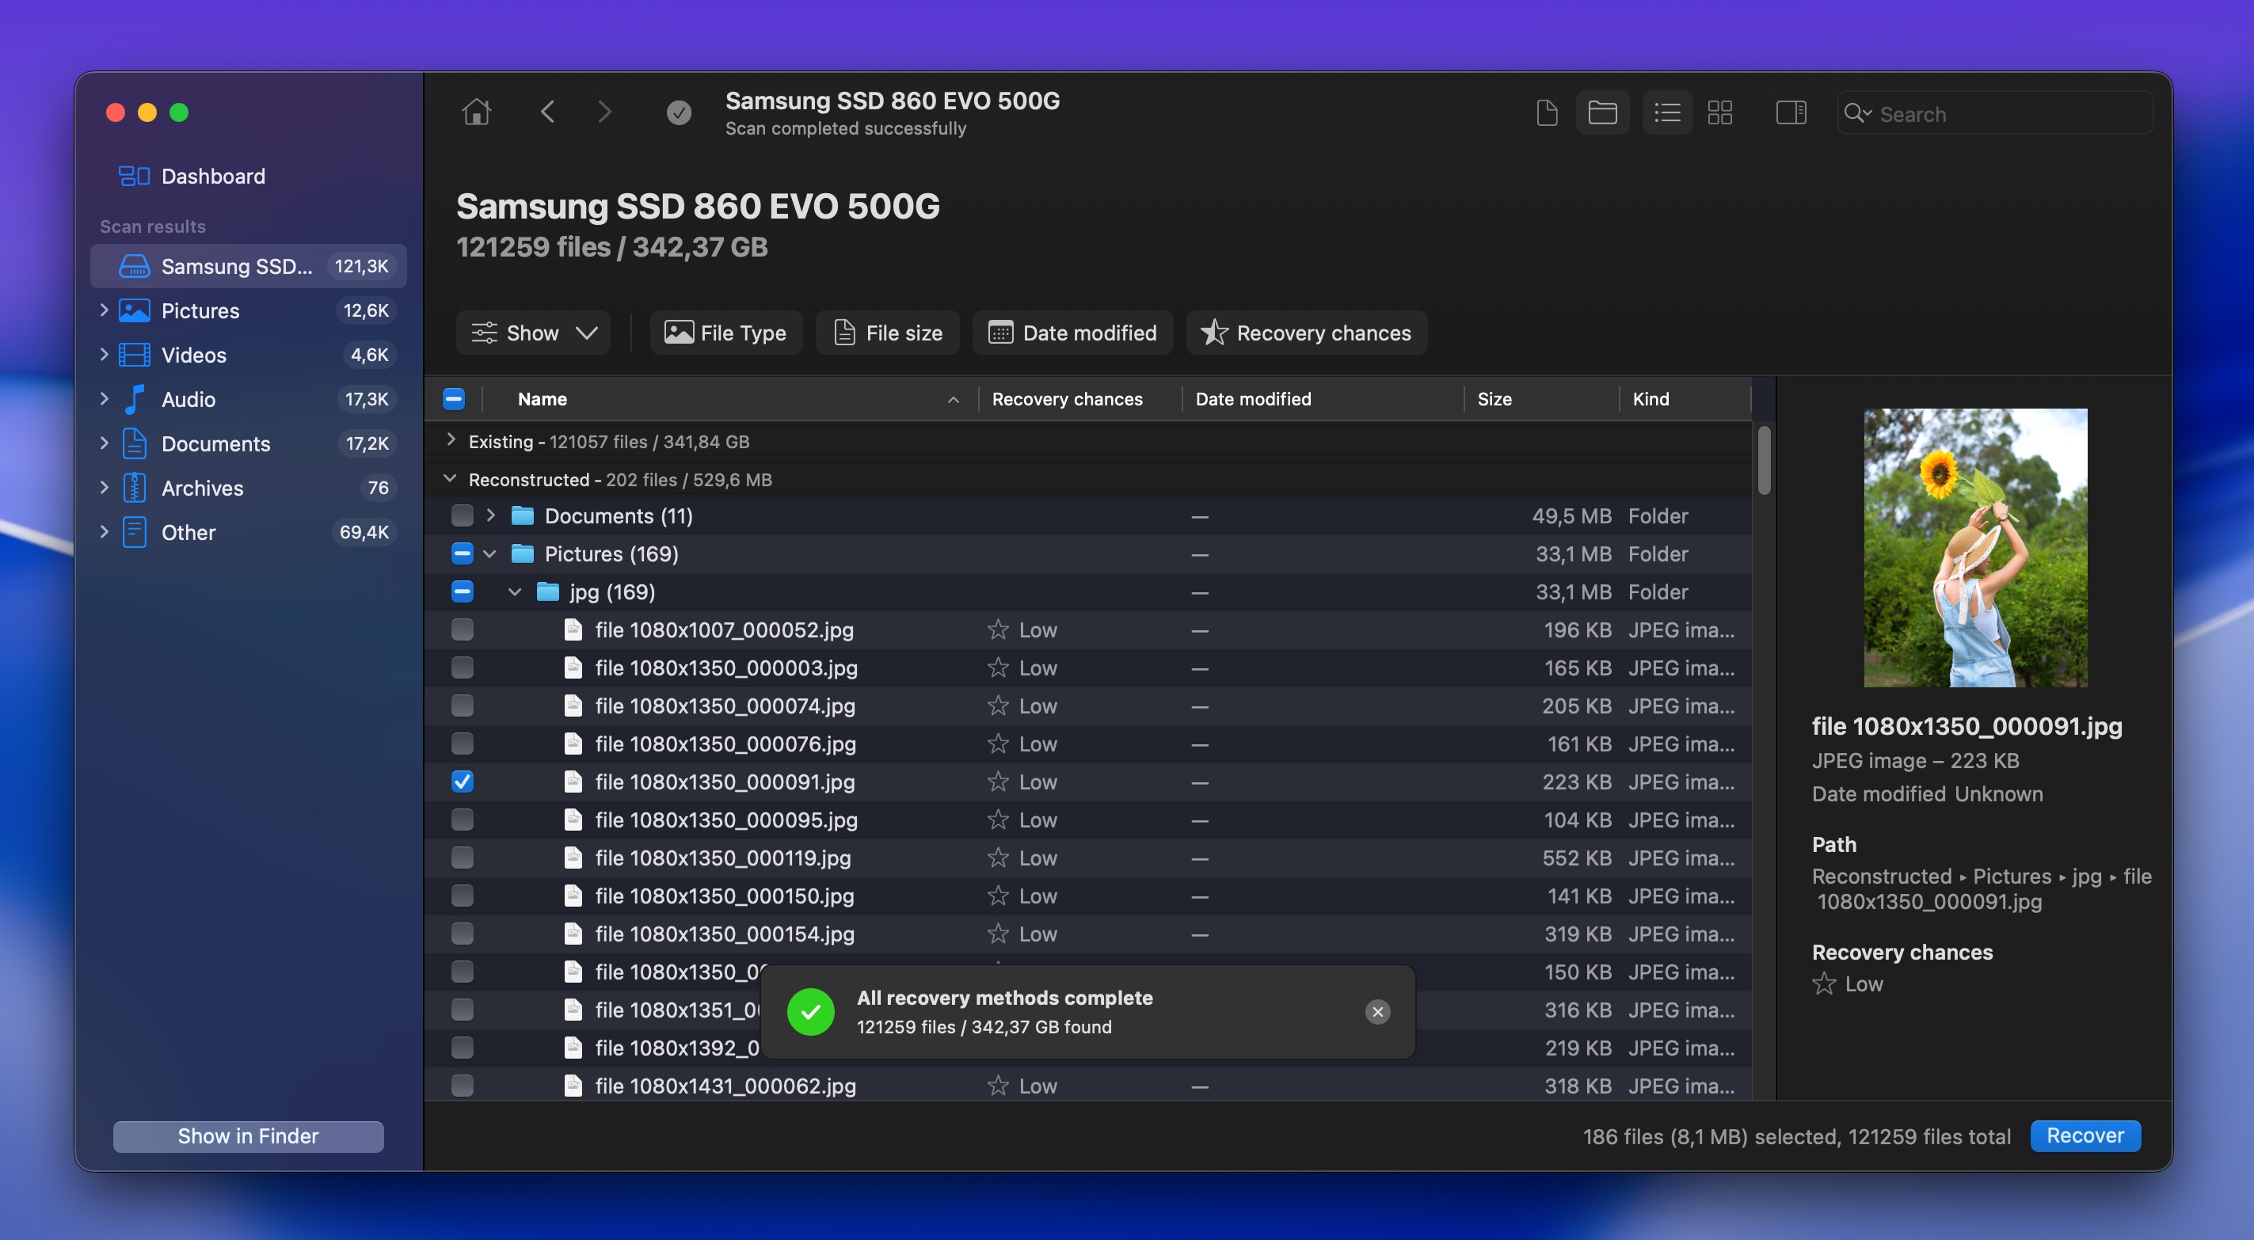This screenshot has width=2254, height=1240.
Task: Click the single file view icon
Action: click(x=1546, y=113)
